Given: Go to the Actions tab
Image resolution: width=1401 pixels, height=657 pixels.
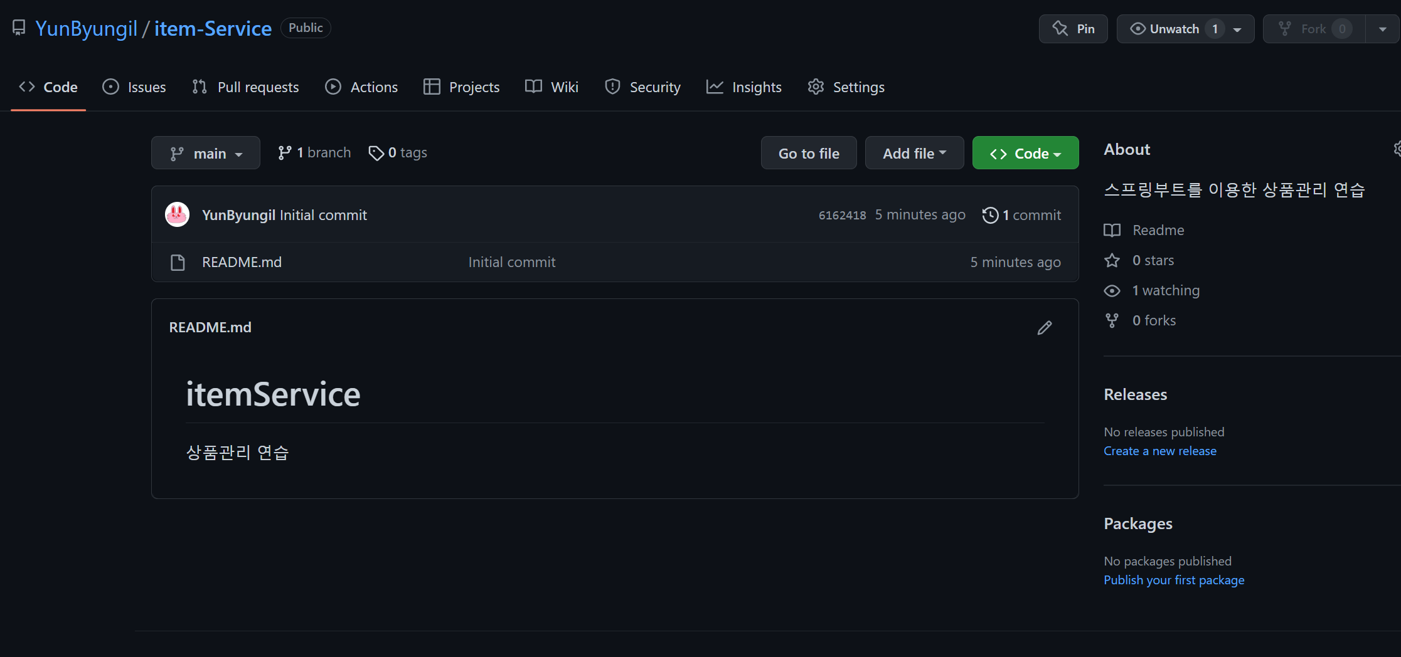Looking at the screenshot, I should [361, 87].
